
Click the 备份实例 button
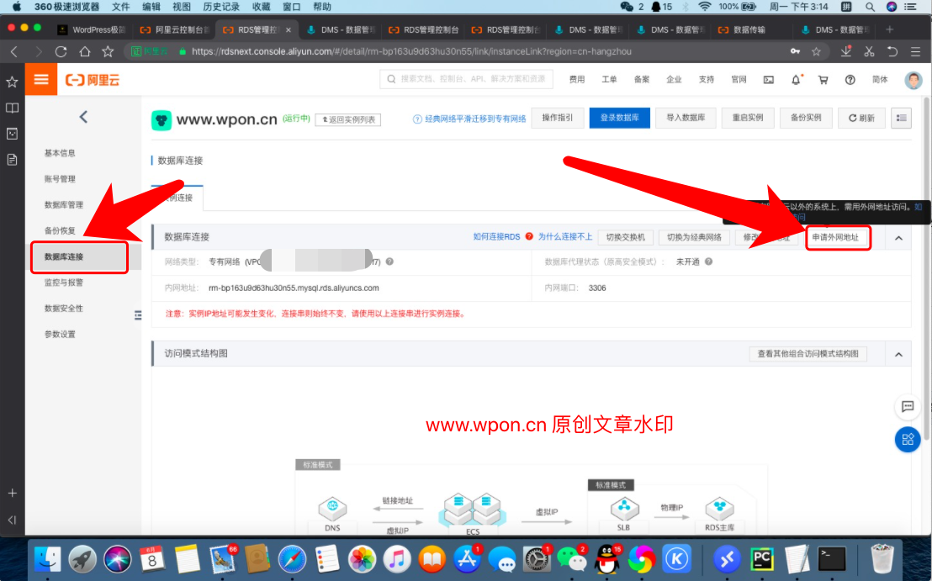[x=806, y=118]
